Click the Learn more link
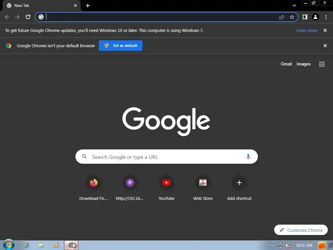The width and height of the screenshot is (333, 250). 307,30
